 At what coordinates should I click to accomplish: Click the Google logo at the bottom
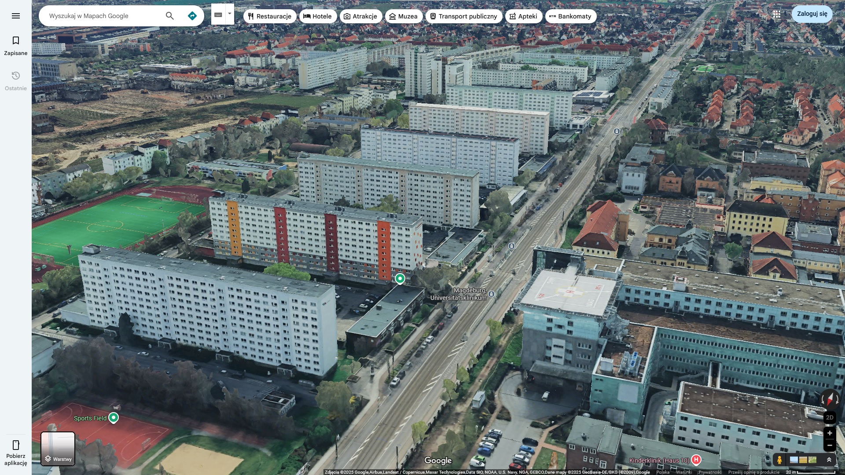438,460
